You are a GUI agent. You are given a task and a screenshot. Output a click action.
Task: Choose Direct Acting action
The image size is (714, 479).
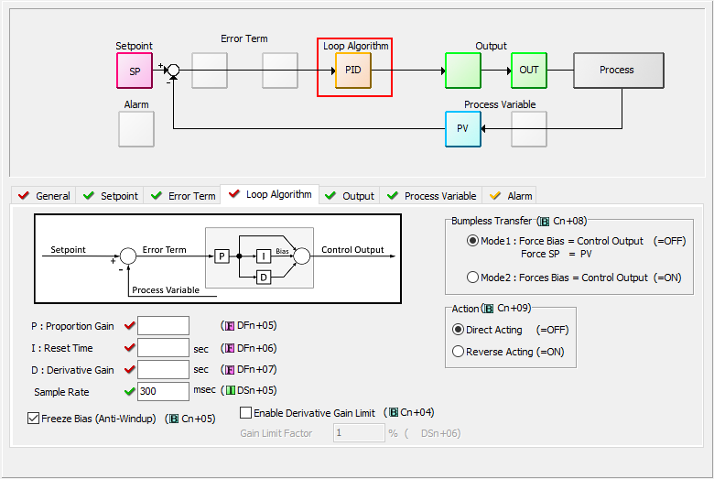pos(459,330)
